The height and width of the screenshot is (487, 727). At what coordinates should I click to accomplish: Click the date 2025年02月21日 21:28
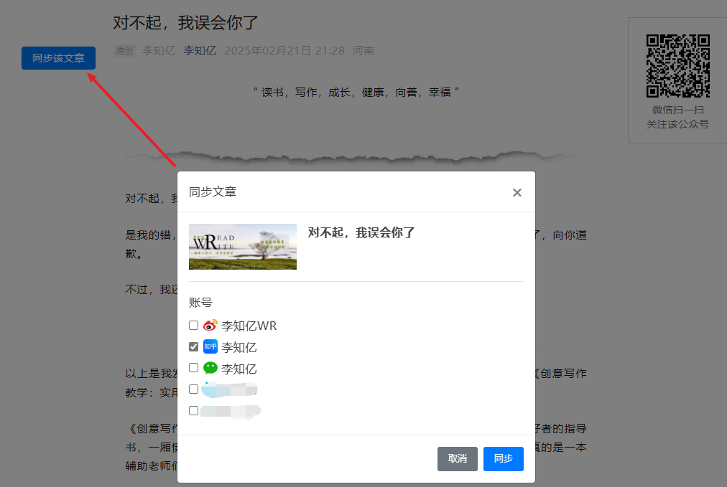tap(284, 50)
